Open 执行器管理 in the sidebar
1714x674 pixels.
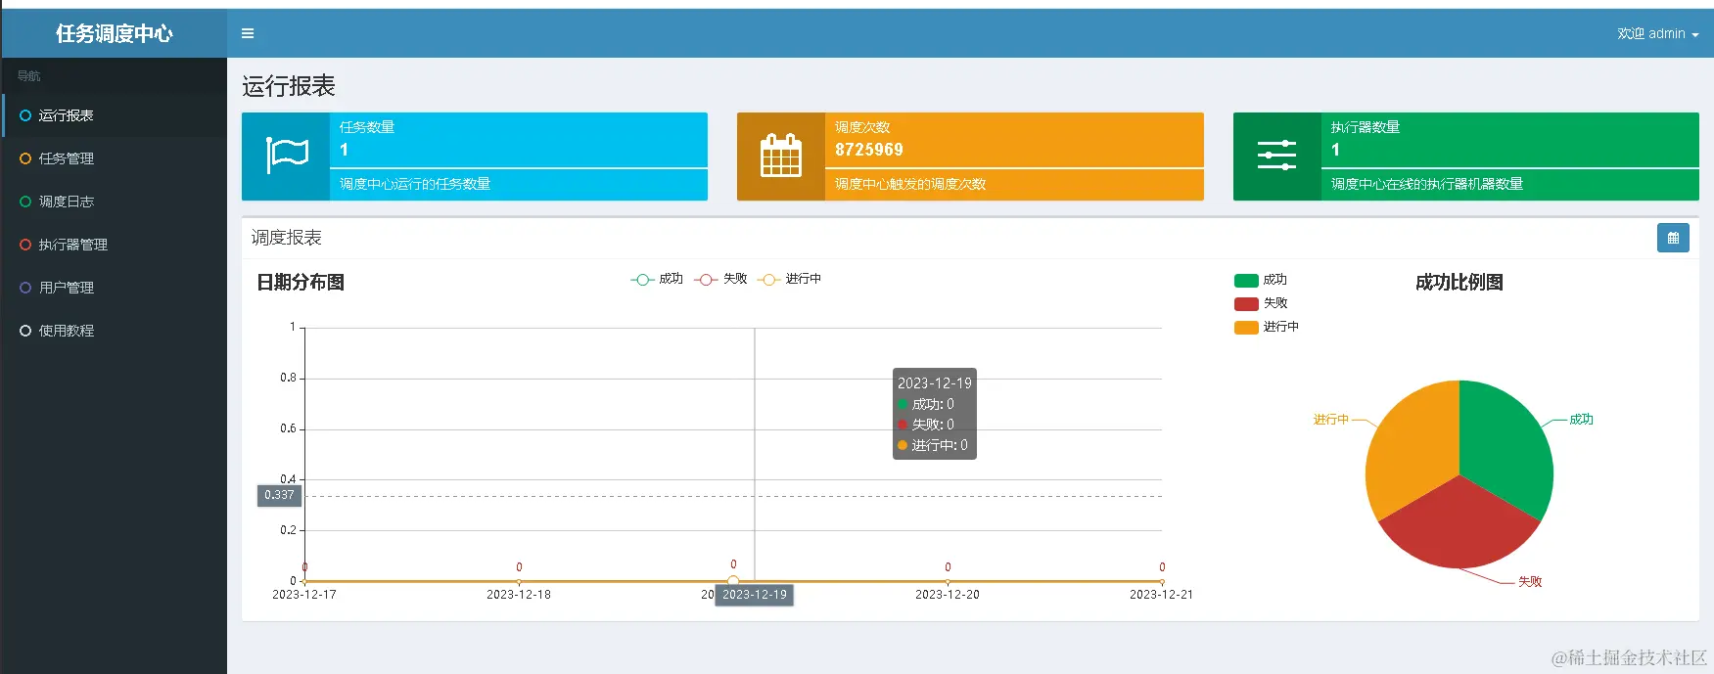tap(115, 245)
